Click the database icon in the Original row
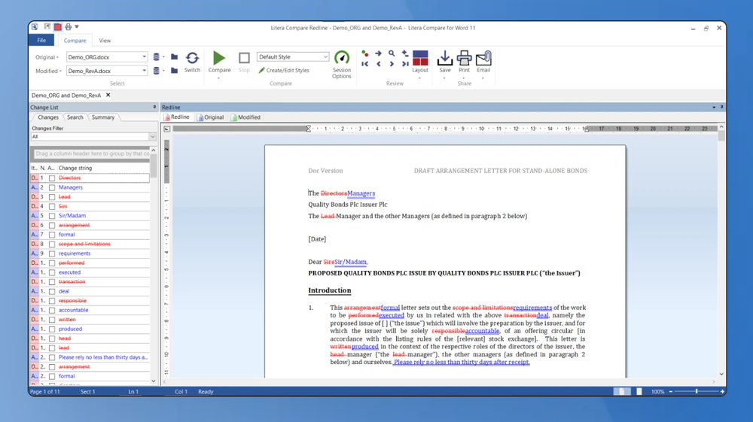The height and width of the screenshot is (422, 753). [x=156, y=57]
